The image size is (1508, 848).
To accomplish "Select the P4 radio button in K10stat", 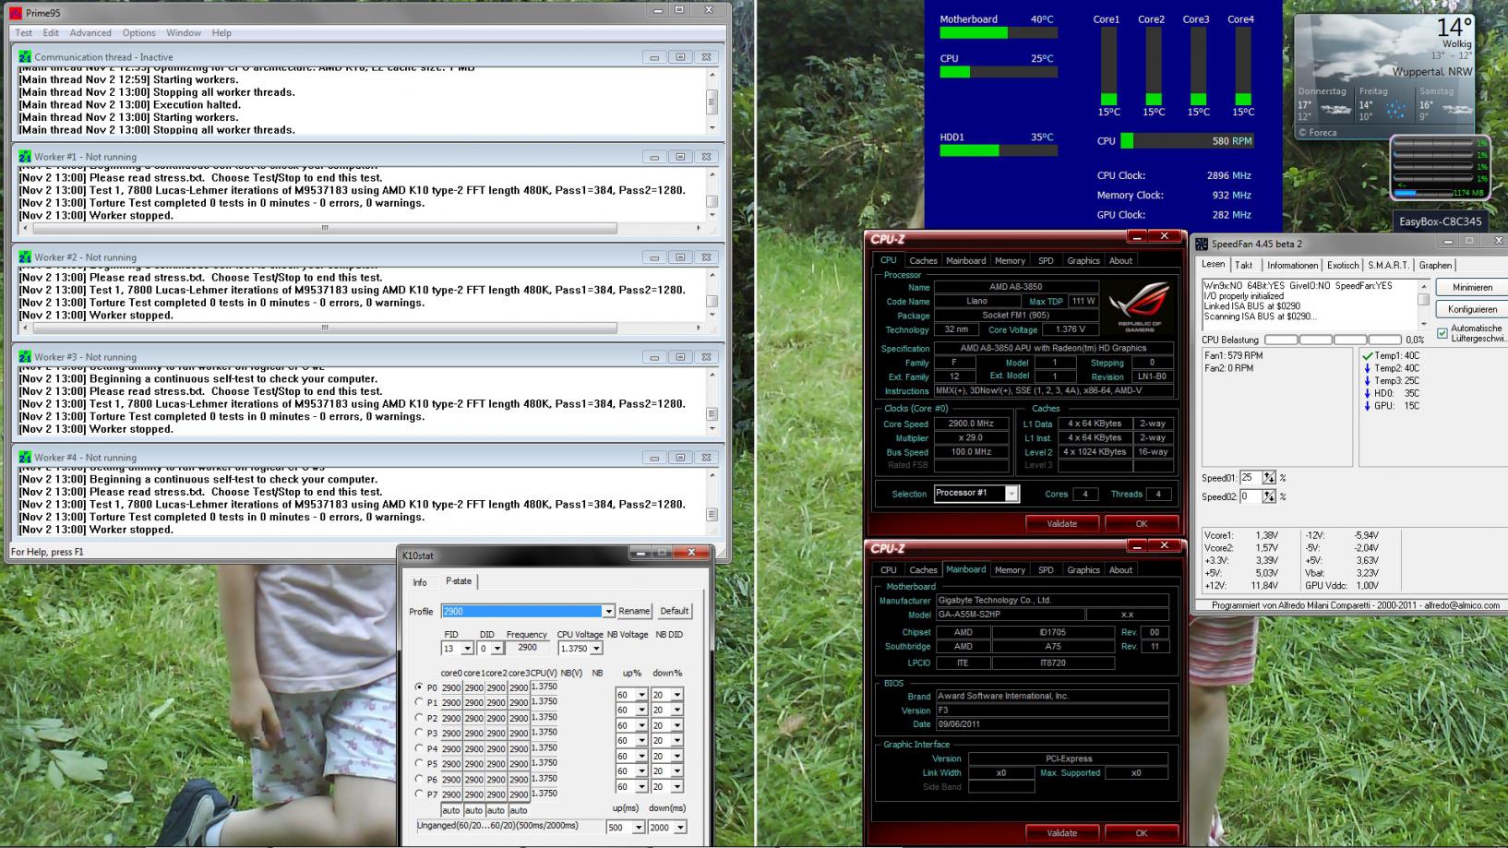I will (419, 748).
